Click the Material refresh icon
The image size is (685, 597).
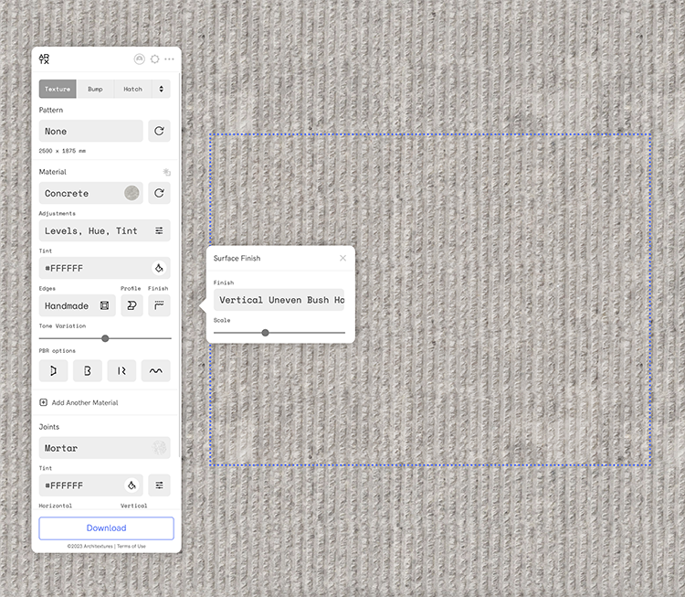[159, 193]
